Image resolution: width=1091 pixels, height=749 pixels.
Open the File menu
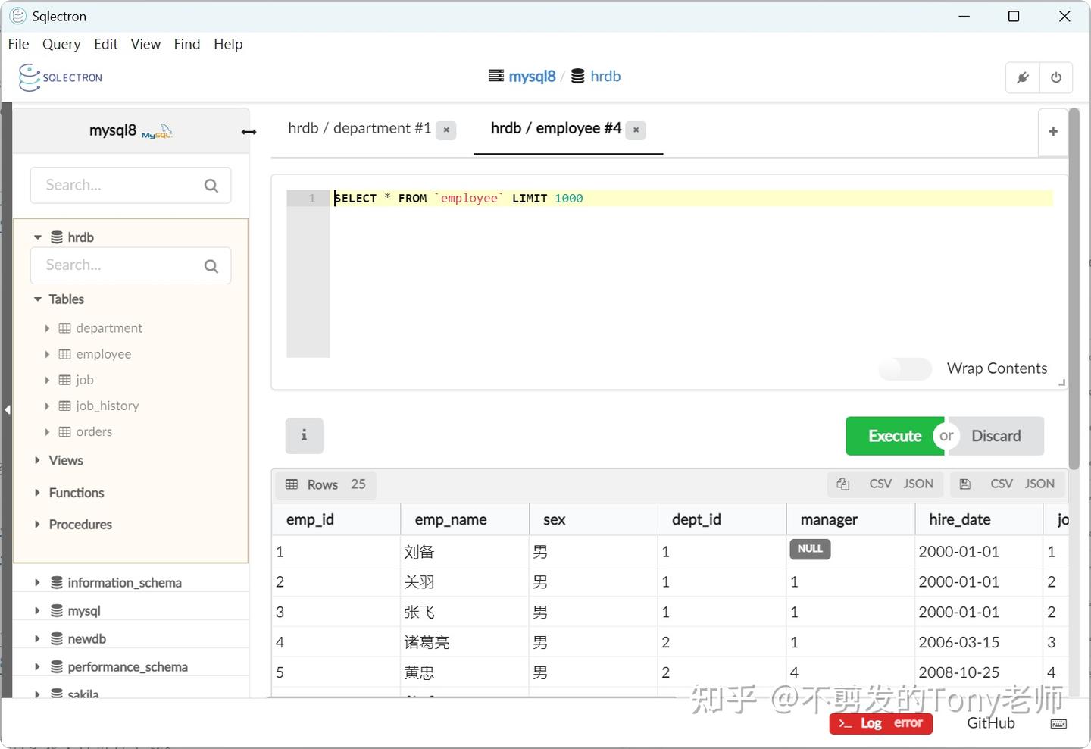point(18,44)
